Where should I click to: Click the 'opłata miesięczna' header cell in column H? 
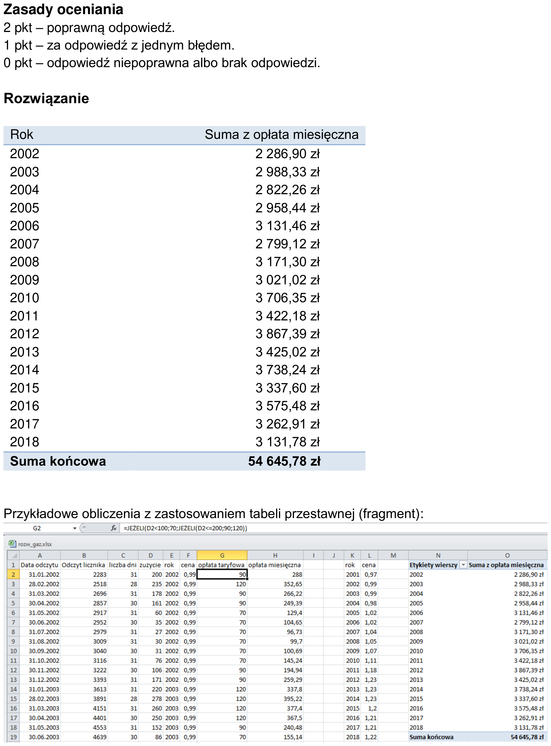[275, 565]
